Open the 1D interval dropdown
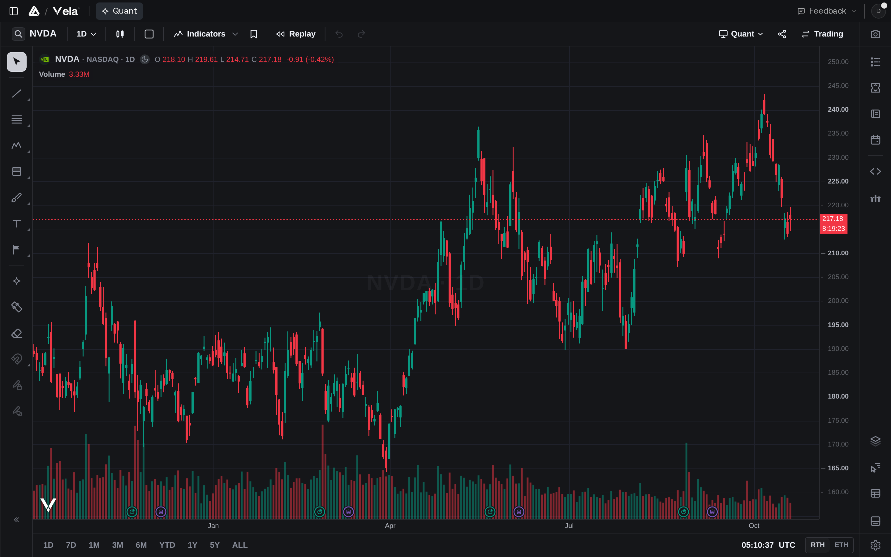Screen dimensions: 891x557 (86, 34)
